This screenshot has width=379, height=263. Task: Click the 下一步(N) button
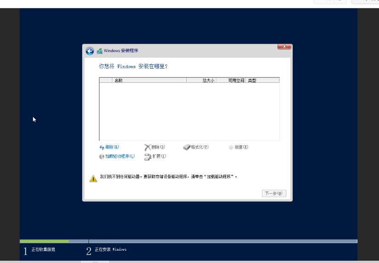(x=274, y=193)
